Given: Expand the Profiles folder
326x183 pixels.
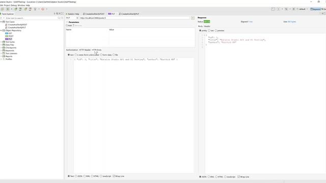Looking at the screenshot, I should [x=1, y=59].
